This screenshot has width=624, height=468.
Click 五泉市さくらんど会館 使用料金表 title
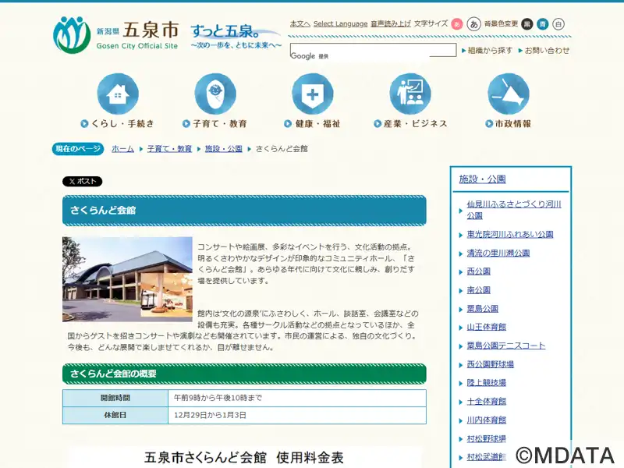click(244, 458)
